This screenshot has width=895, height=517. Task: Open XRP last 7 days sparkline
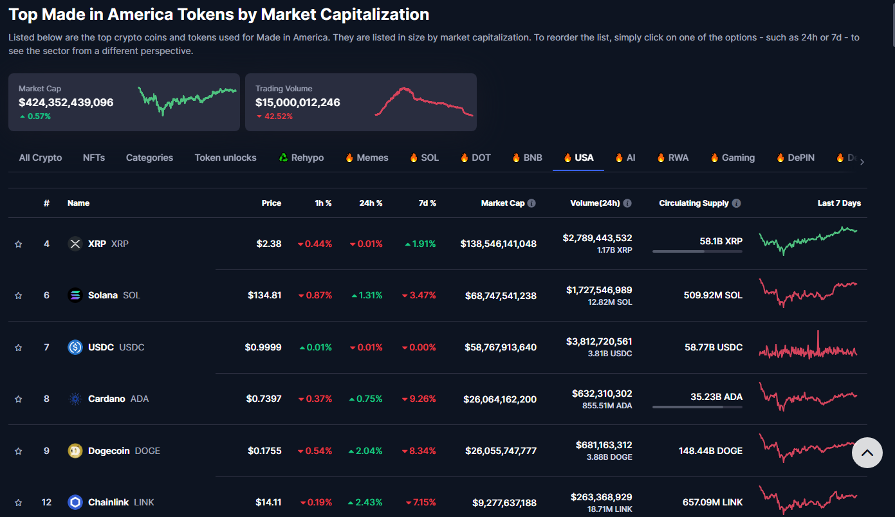pyautogui.click(x=808, y=240)
